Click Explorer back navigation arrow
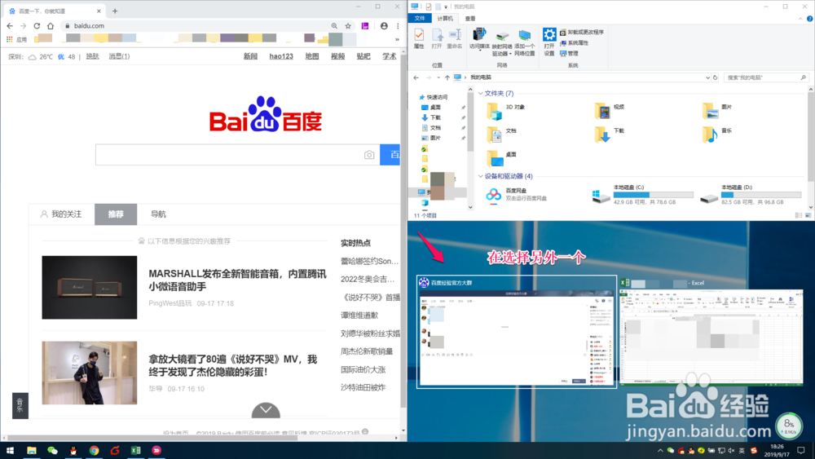The height and width of the screenshot is (459, 815). [416, 77]
